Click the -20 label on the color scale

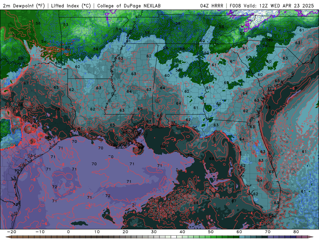(12, 232)
